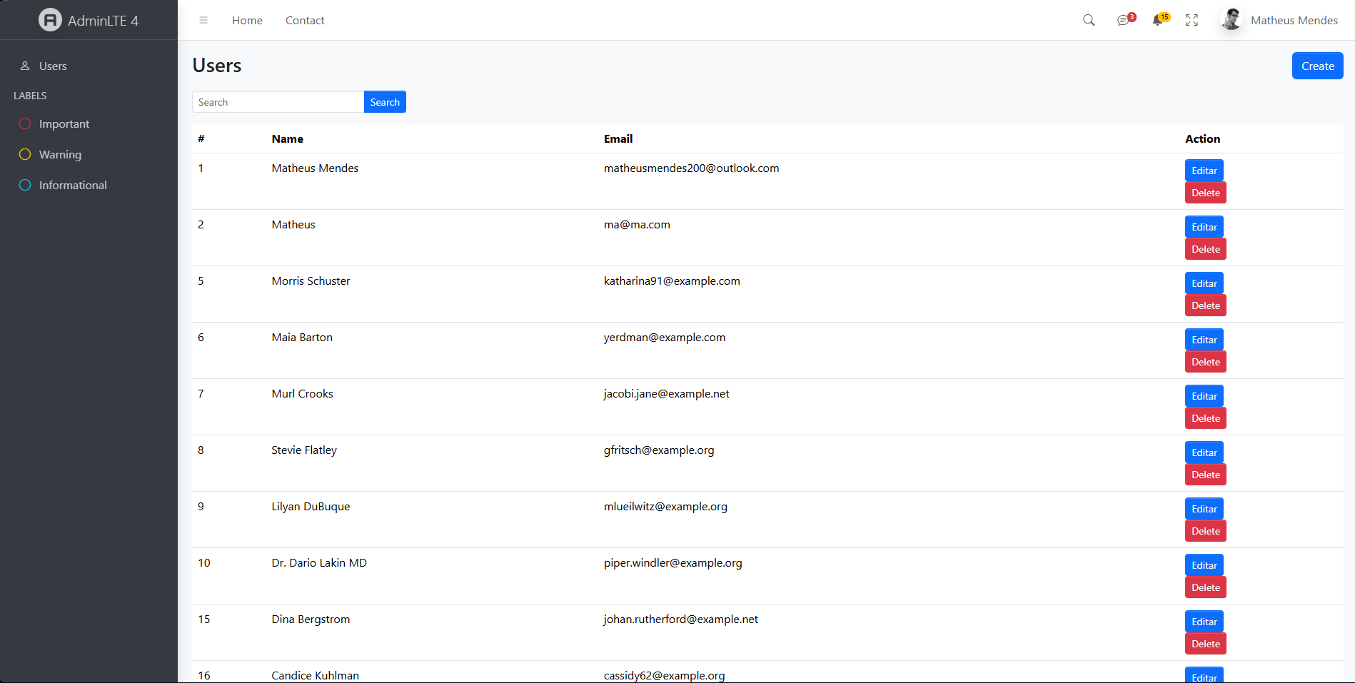Select the Users item in the sidebar
This screenshot has width=1355, height=683.
point(54,66)
